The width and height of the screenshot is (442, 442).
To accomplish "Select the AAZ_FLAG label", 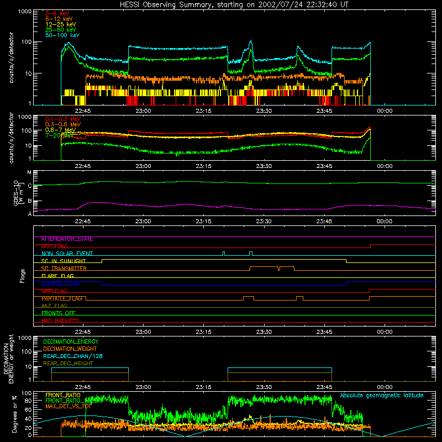I will click(x=54, y=306).
